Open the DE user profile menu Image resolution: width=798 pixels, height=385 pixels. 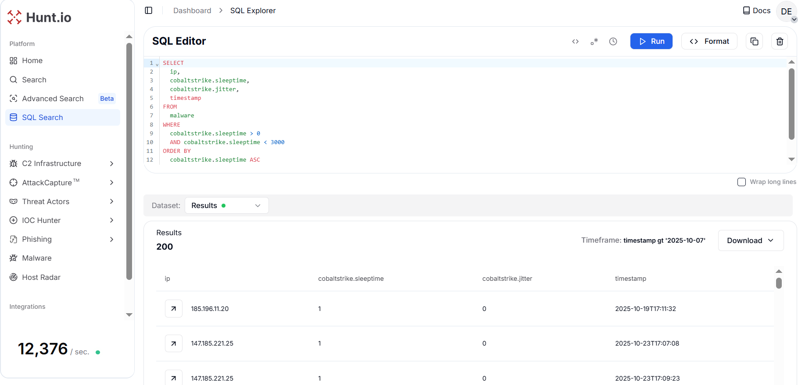click(x=786, y=12)
